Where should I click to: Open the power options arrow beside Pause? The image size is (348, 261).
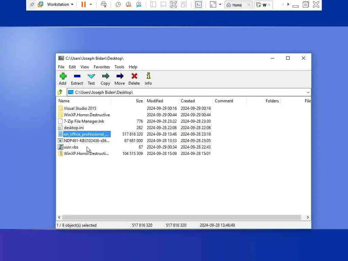[90, 4]
